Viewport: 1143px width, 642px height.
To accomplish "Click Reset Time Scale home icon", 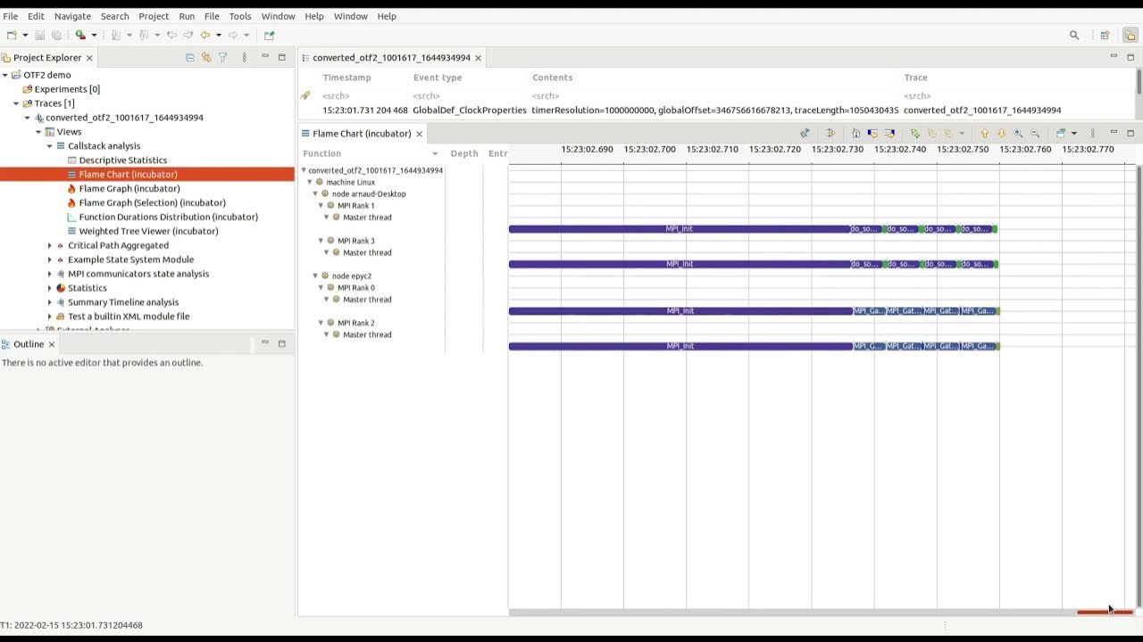I will pos(855,134).
